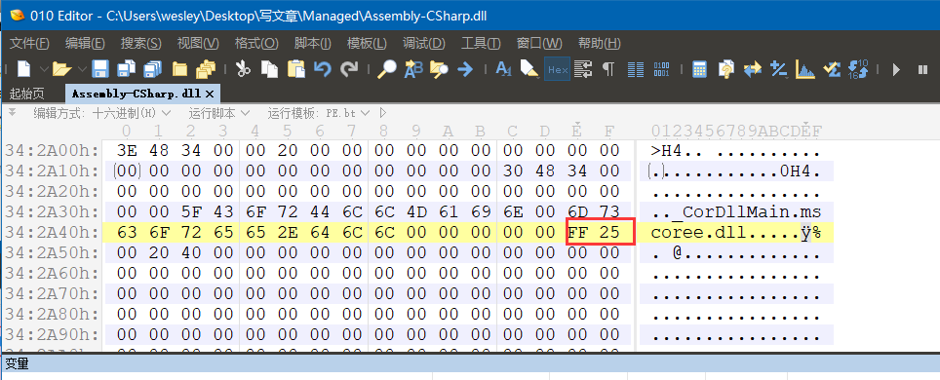This screenshot has height=380, width=940.
Task: Open the 窗口(W) menu
Action: click(x=539, y=43)
